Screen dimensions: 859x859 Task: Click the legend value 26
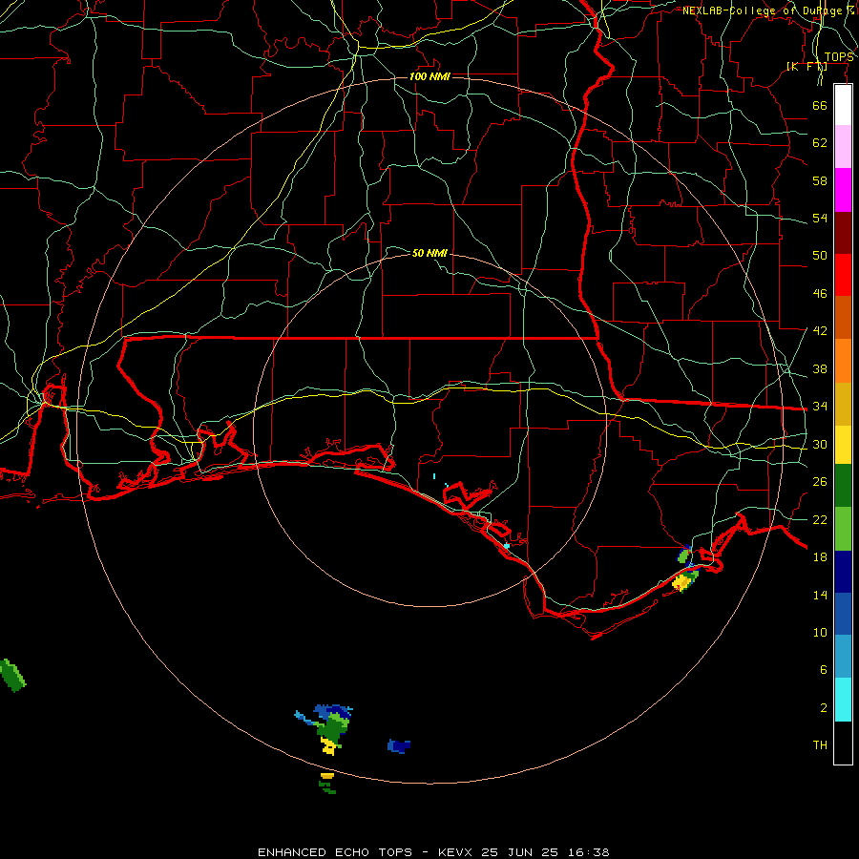click(820, 482)
